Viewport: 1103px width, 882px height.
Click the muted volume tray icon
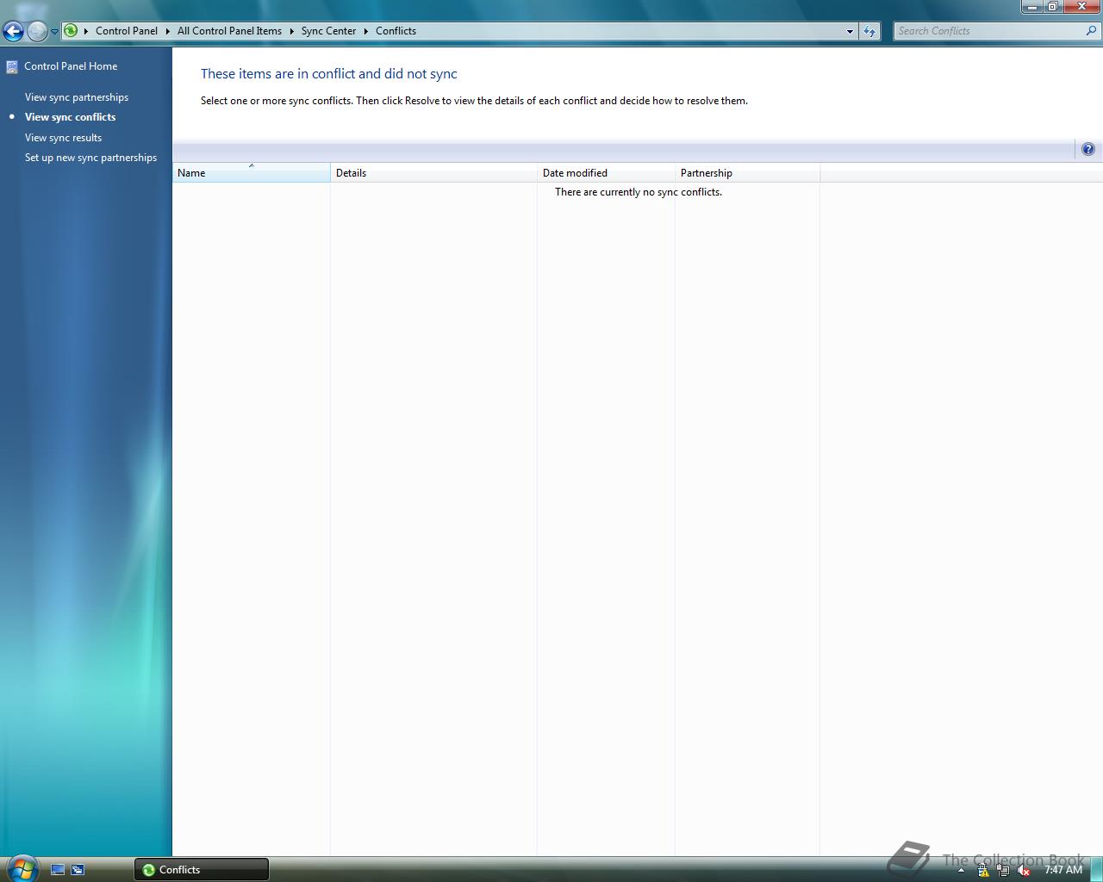(x=1024, y=871)
